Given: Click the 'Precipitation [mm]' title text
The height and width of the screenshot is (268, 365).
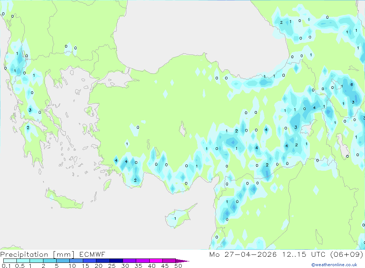Looking at the screenshot, I should coord(37,254).
